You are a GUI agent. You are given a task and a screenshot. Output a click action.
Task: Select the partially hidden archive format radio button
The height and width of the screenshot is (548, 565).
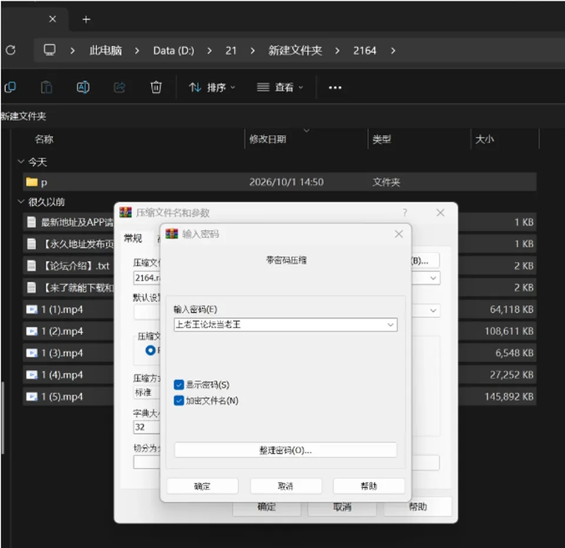coord(150,350)
